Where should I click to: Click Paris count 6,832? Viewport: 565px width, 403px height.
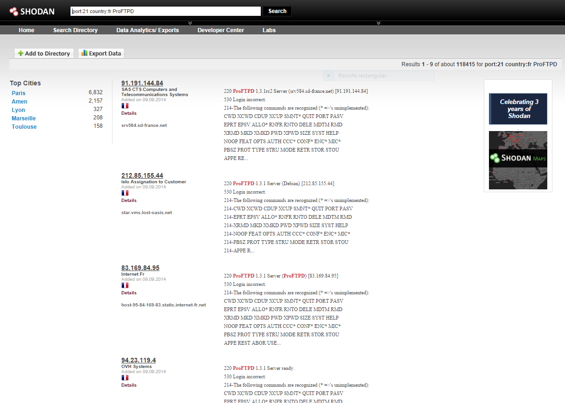tap(96, 93)
